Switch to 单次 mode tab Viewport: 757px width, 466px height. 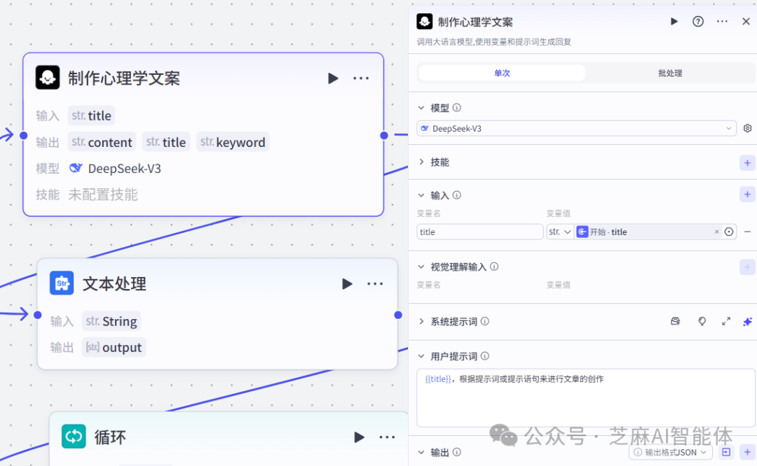pyautogui.click(x=502, y=73)
